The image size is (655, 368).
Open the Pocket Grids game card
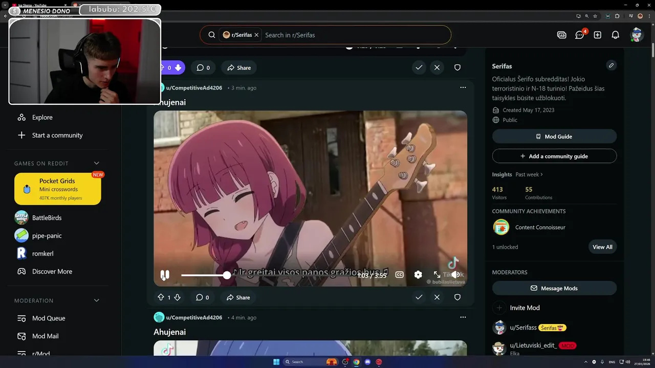tap(58, 189)
